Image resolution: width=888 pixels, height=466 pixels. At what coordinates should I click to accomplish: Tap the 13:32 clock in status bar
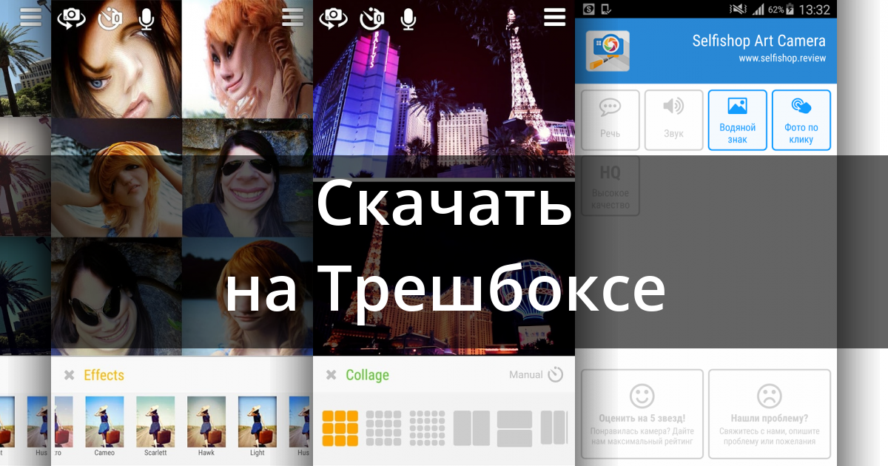pos(815,10)
